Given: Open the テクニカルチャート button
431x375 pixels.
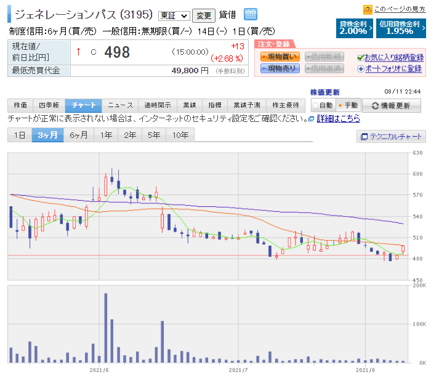Looking at the screenshot, I should click(x=391, y=137).
